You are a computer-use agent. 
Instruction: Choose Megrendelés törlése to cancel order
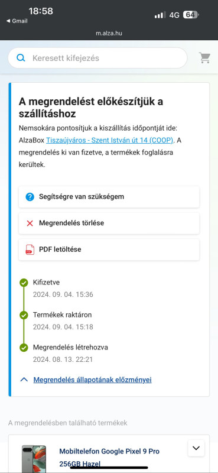coord(109,223)
